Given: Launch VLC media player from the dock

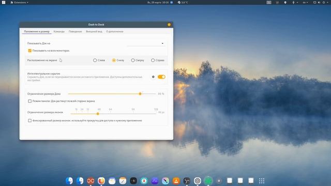Looking at the screenshot, I should [176, 181].
